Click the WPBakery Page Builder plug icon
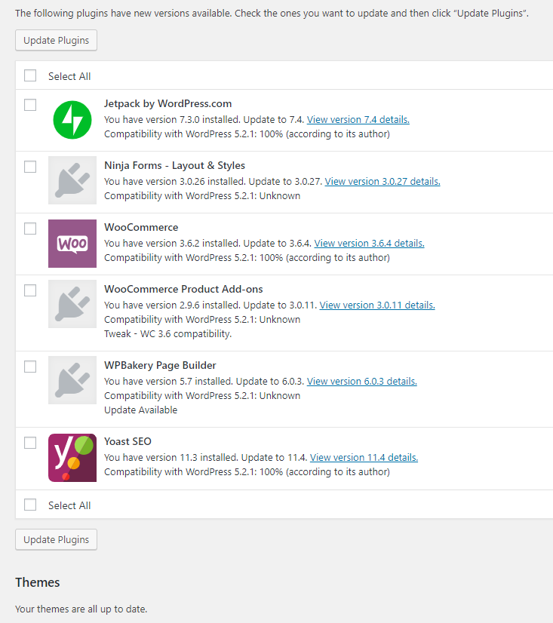Image resolution: width=553 pixels, height=623 pixels. [x=72, y=380]
